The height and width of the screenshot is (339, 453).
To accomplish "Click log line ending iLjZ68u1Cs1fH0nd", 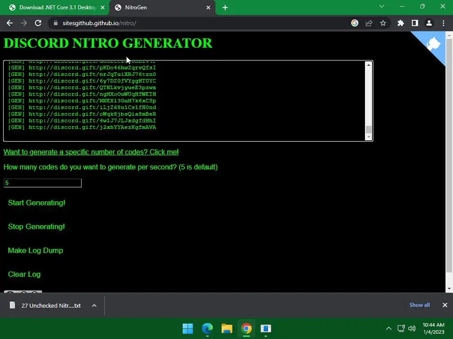I will pos(82,108).
